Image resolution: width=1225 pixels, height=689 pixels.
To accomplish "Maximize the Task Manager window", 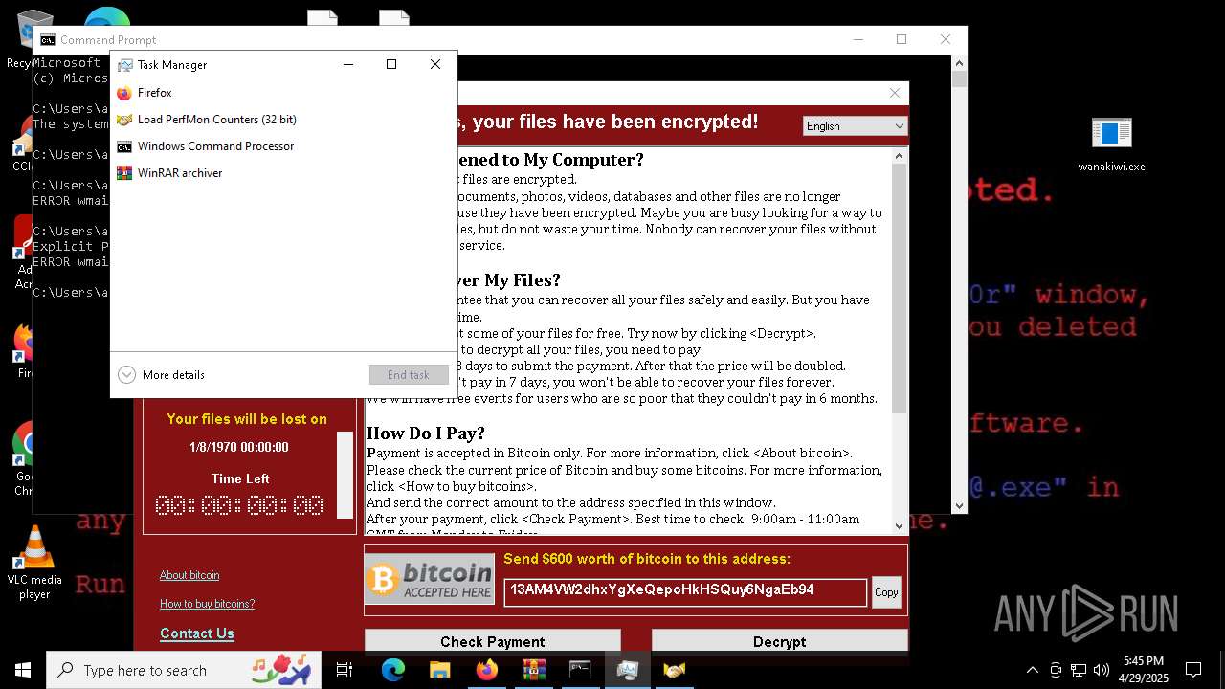I will (x=391, y=64).
